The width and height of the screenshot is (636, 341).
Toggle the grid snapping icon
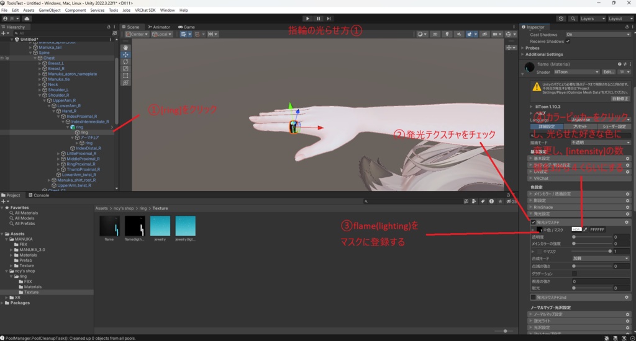point(185,35)
